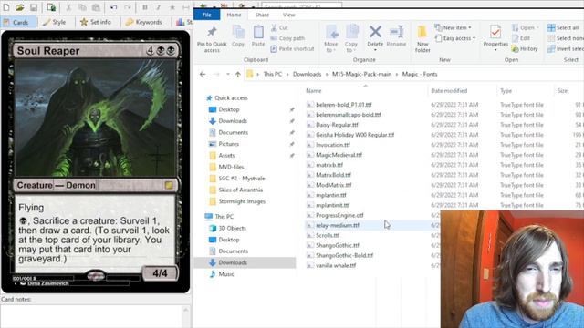Open the Open dropdown in ribbon
The image size is (584, 328).
pos(526,28)
